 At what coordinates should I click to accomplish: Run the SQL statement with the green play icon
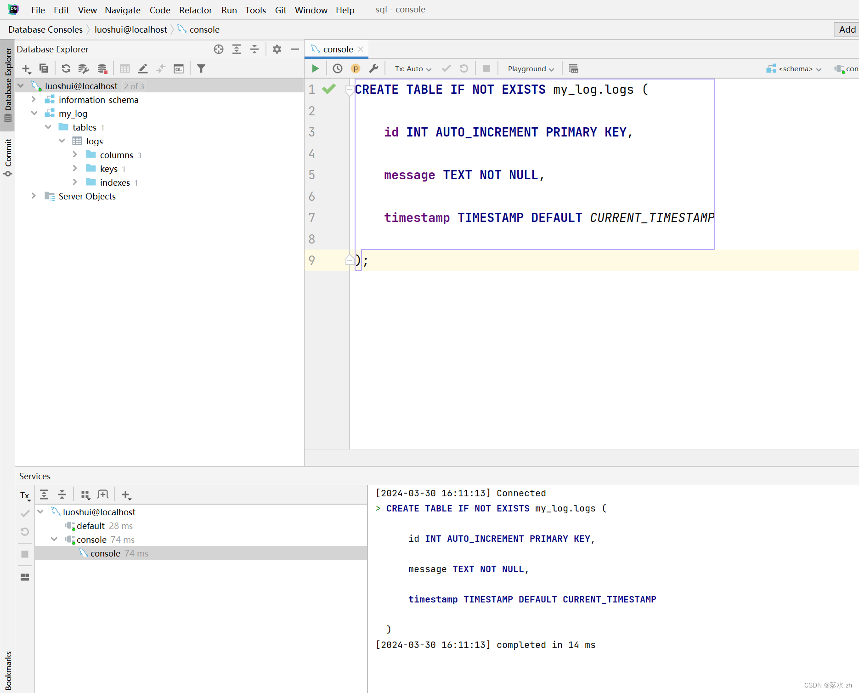pos(315,68)
